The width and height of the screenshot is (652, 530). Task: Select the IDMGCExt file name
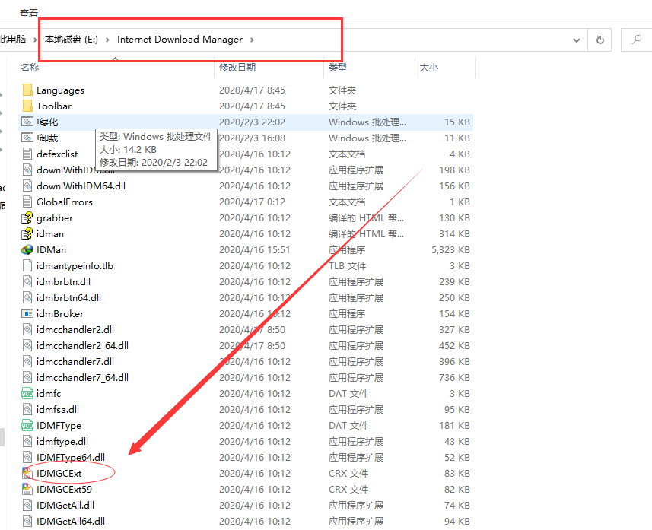(x=59, y=473)
